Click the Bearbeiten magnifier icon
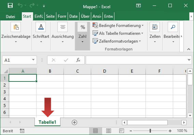Screen dimensions: 194x135 click(x=173, y=27)
